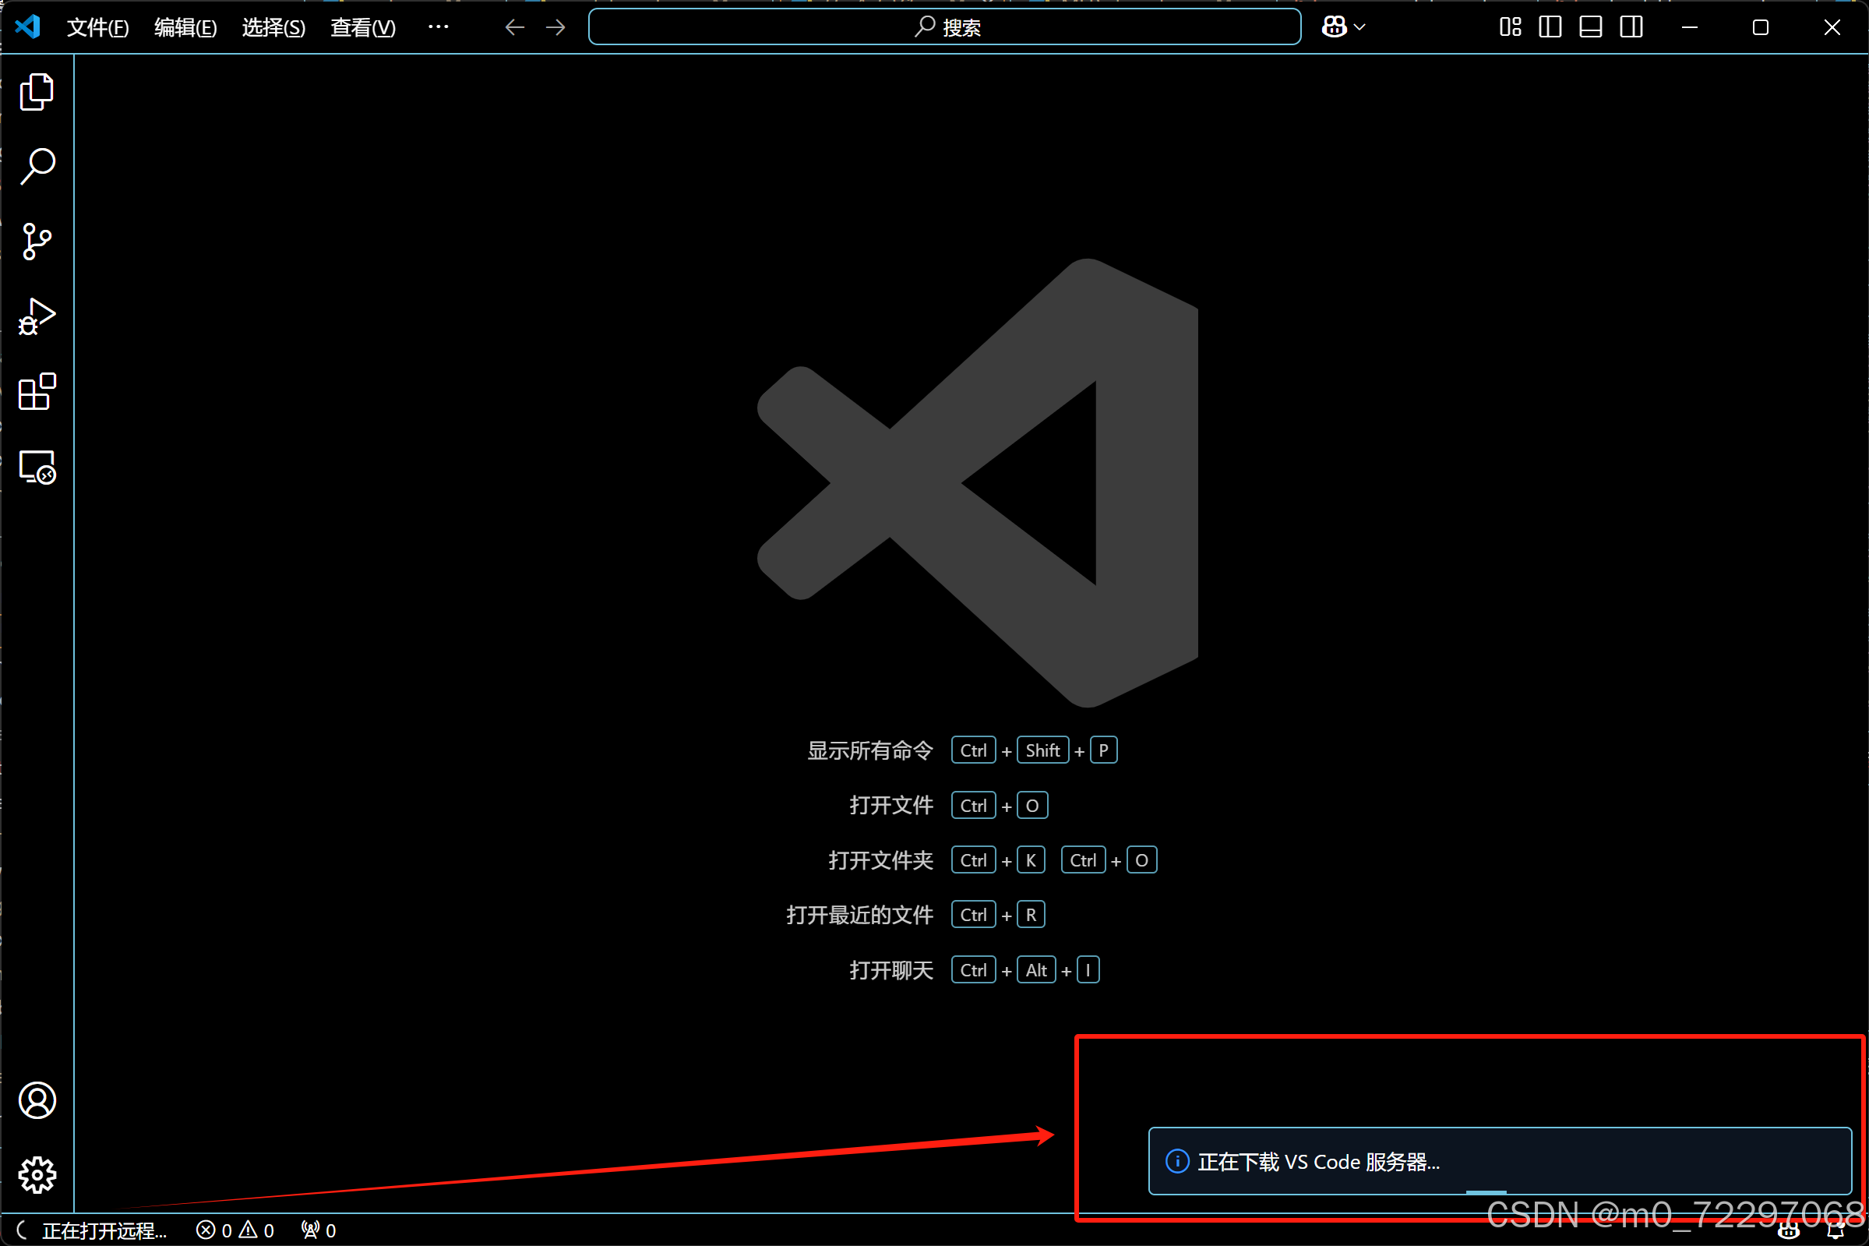
Task: Open the 文件(F) menu
Action: (97, 28)
